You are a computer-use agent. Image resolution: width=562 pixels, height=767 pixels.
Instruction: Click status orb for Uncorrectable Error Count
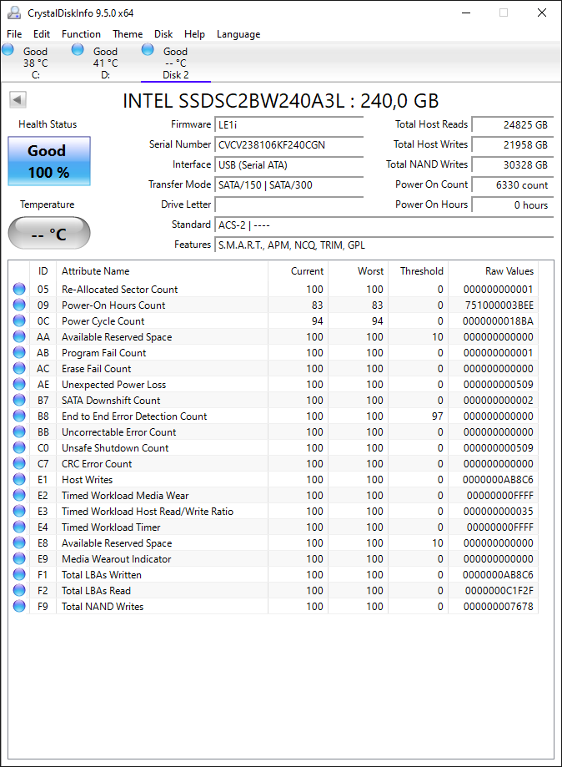click(x=19, y=431)
